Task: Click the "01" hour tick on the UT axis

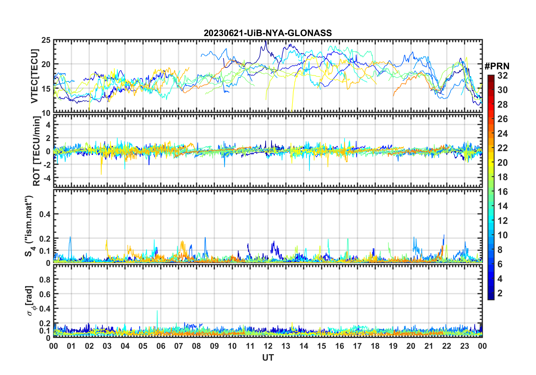Action: (x=71, y=346)
